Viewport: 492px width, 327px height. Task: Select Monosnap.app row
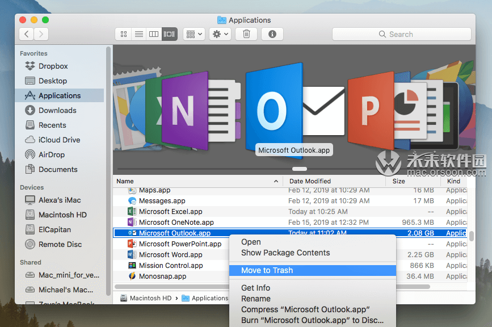click(x=171, y=276)
